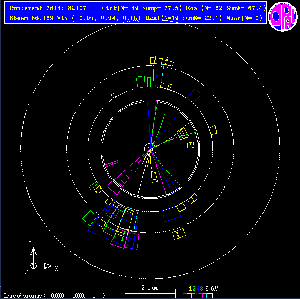Screen dimensions: 300x299
Task: Click the Centre of screen coordinates text
Action: [54, 296]
